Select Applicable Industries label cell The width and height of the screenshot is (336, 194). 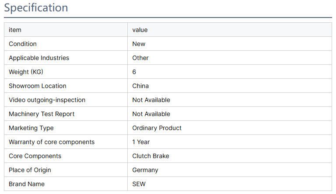tap(39, 58)
